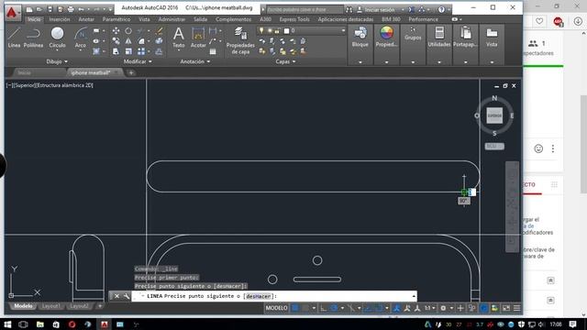Screen dimensions: 587x330
Task: Click the Grupos panel button
Action: point(413,34)
